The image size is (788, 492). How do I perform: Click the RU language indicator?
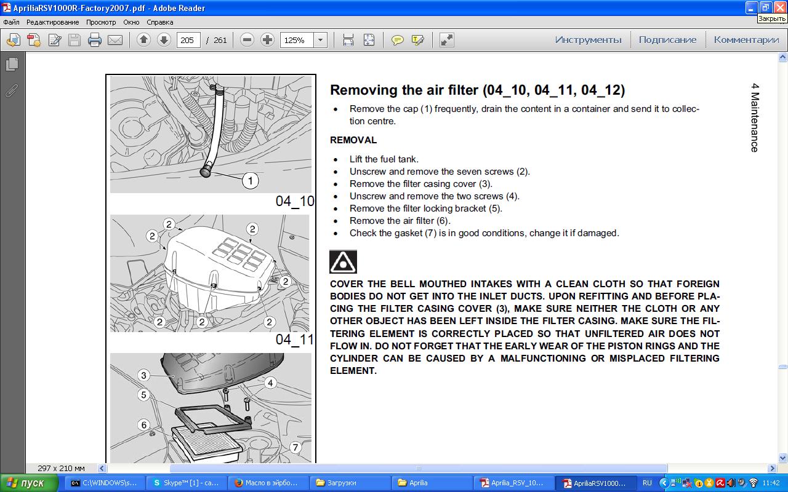[x=647, y=483]
